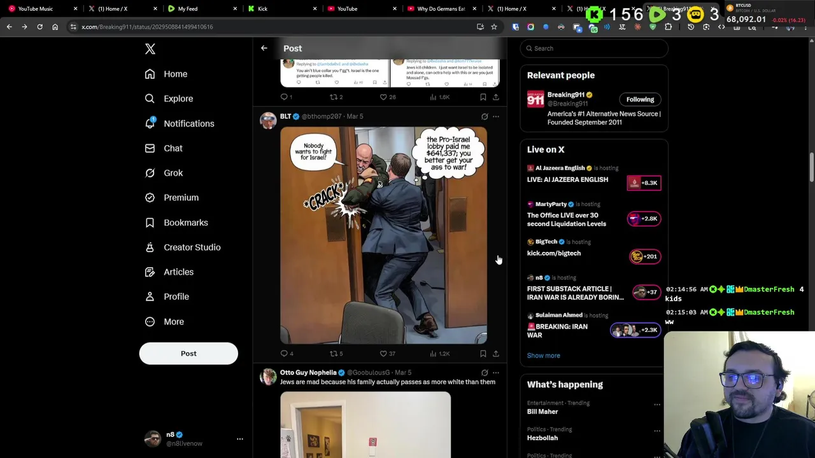The height and width of the screenshot is (458, 815).
Task: Open Bookmarks in sidebar
Action: pyautogui.click(x=176, y=223)
